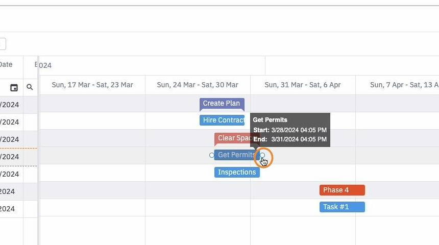The height and width of the screenshot is (245, 439).
Task: Click the Sun, 17 Mar - Sat, 23 Mar header
Action: point(92,85)
